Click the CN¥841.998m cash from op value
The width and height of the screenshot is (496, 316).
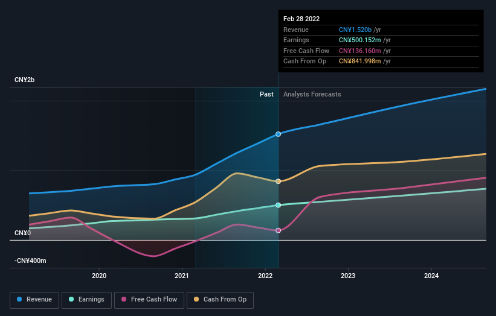(x=360, y=62)
